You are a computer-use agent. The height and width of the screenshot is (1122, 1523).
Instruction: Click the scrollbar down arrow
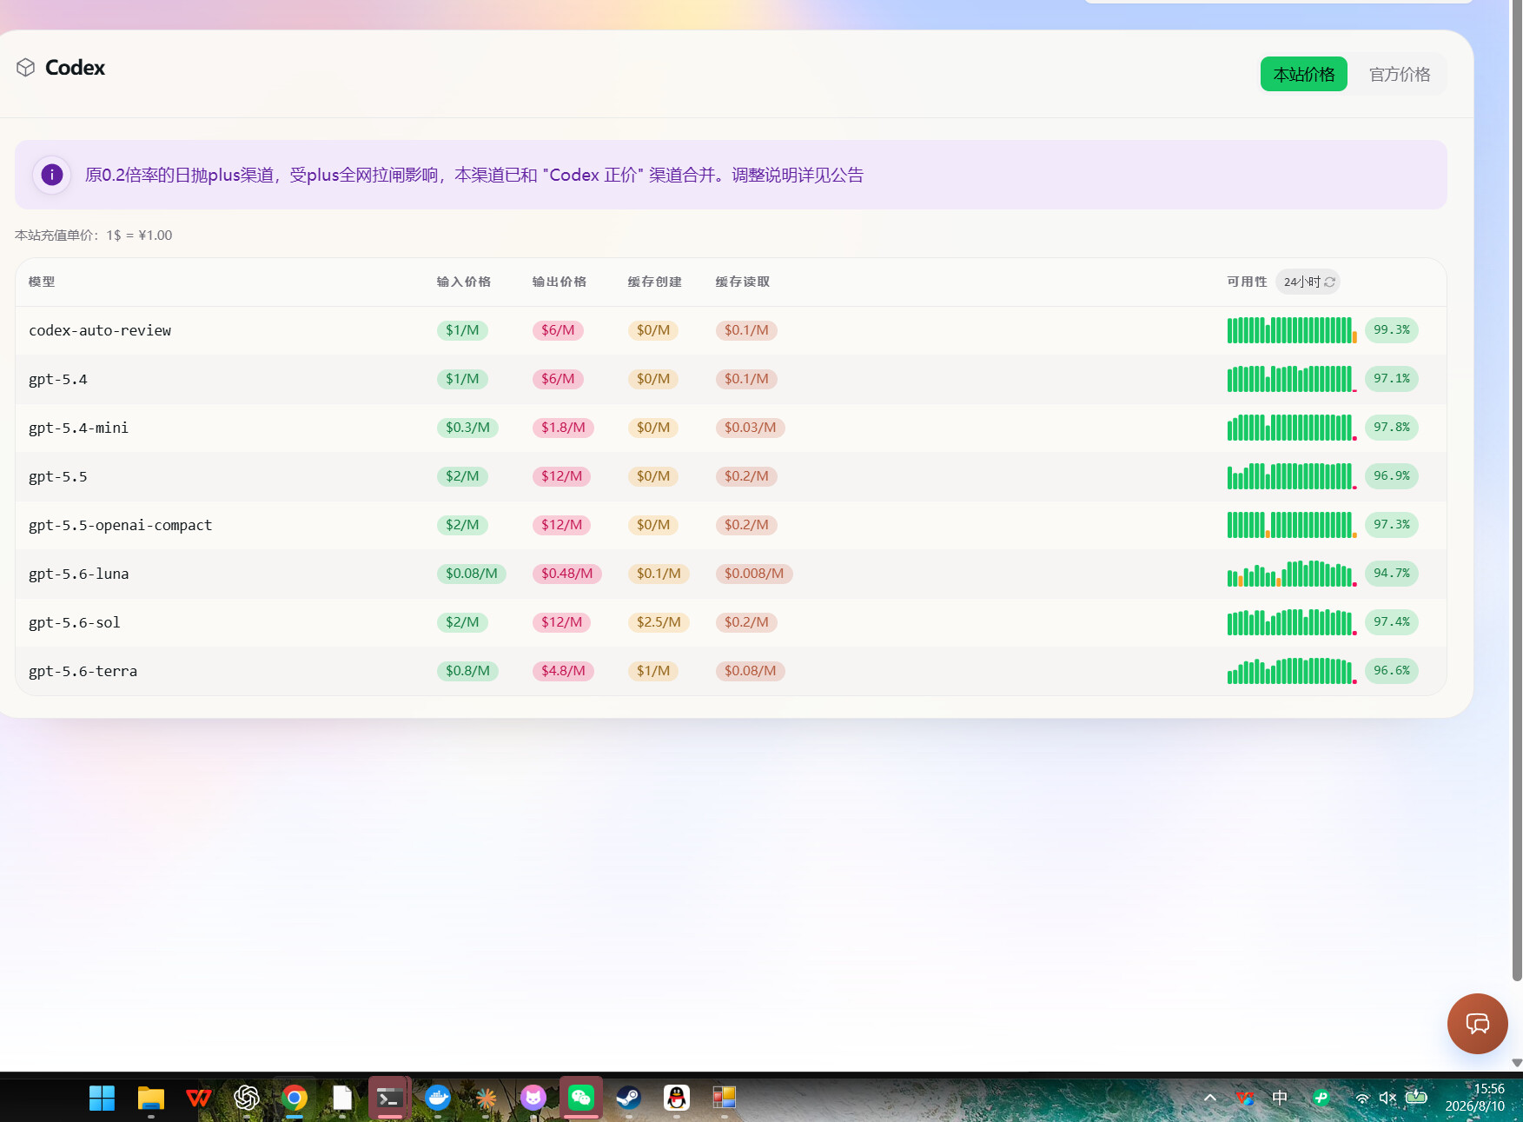coord(1517,1063)
